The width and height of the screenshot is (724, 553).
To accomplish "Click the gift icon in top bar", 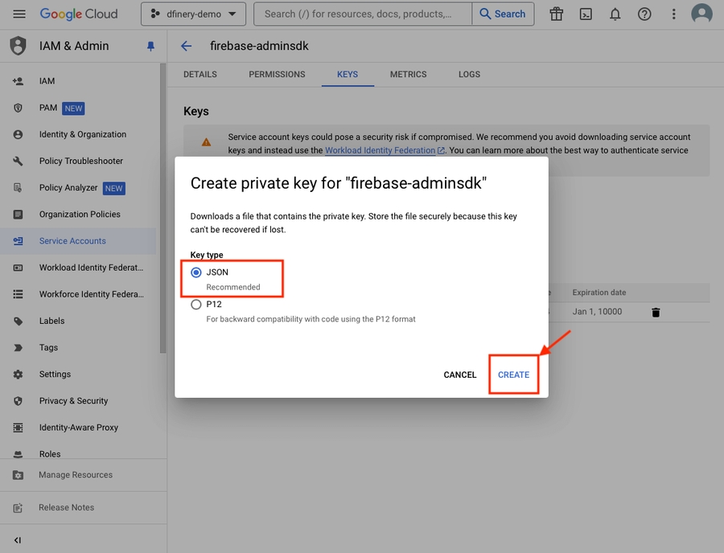I will (x=556, y=14).
